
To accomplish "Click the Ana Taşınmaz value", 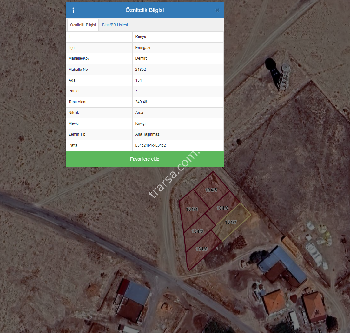I will 178,134.
